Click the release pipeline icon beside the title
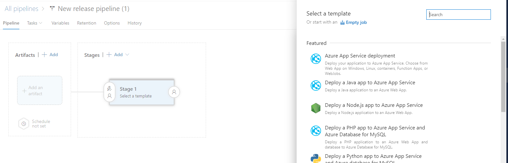 (52, 9)
